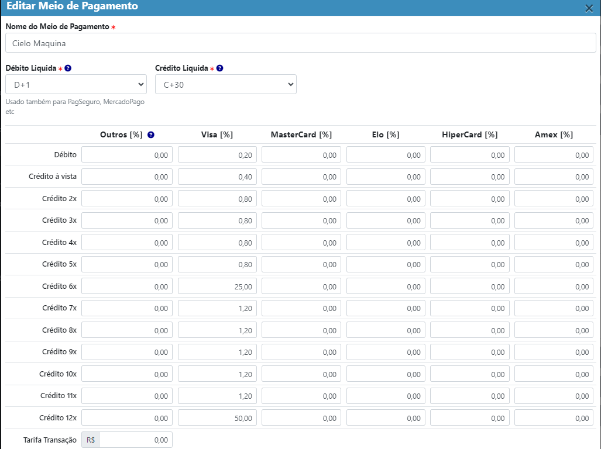
Task: Edit the Visa rate for Débito
Action: pos(217,155)
